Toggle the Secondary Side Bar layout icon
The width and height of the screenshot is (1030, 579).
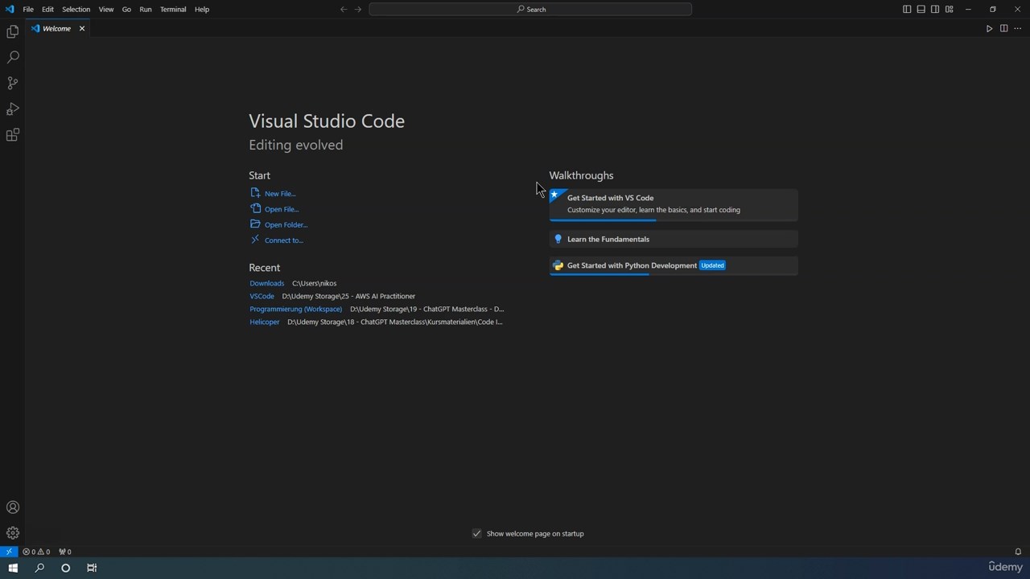click(935, 10)
